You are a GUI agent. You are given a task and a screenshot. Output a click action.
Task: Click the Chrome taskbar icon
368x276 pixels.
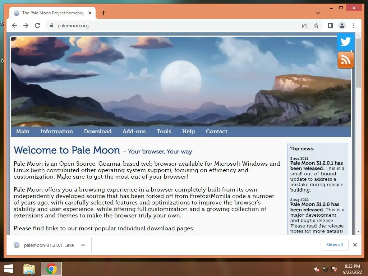click(x=51, y=269)
